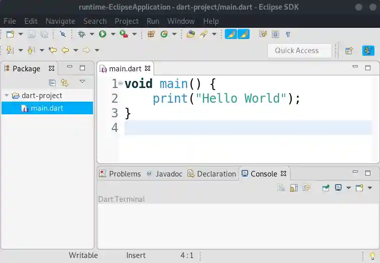Toggle Pin Console icon
Screen dimensions: 380x263
point(326,188)
